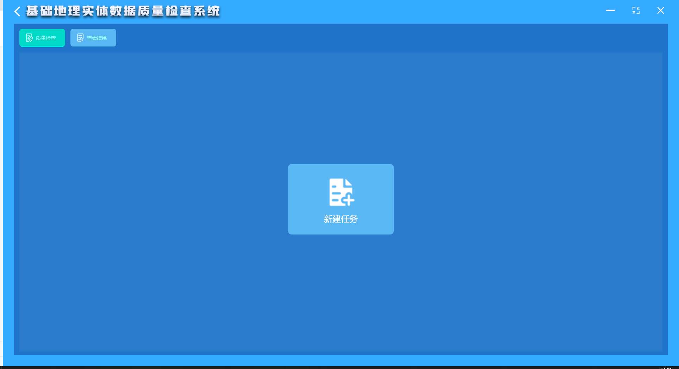Toggle the window restore/fullscreen icon
Viewport: 679px width, 369px height.
click(636, 11)
